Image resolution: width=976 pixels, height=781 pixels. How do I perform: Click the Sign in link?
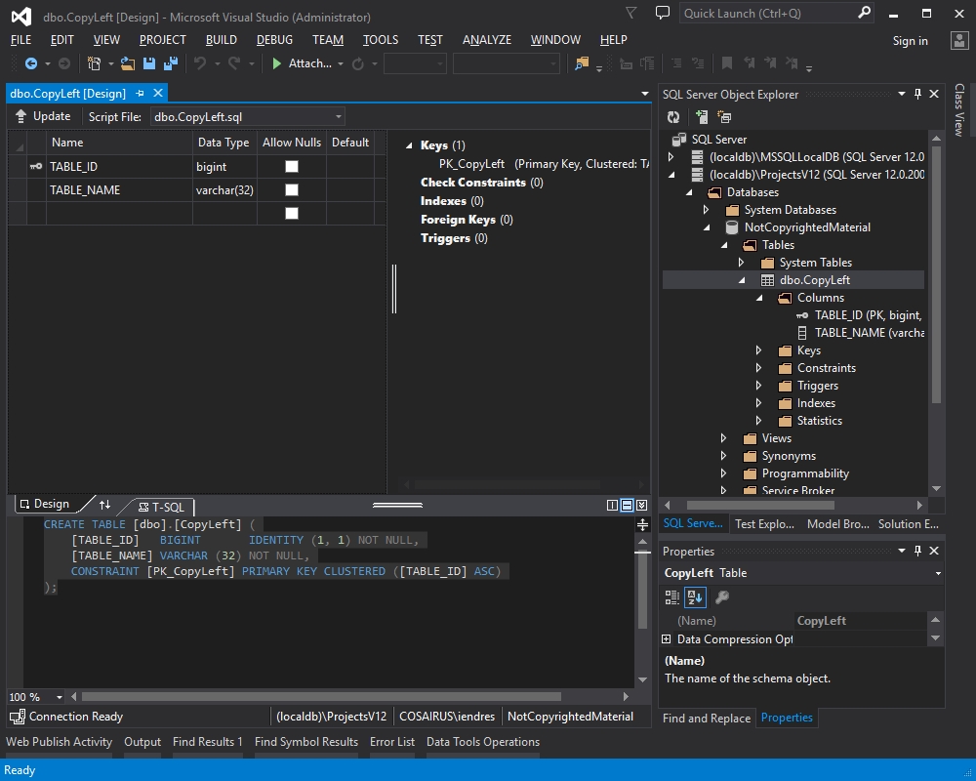[x=910, y=41]
